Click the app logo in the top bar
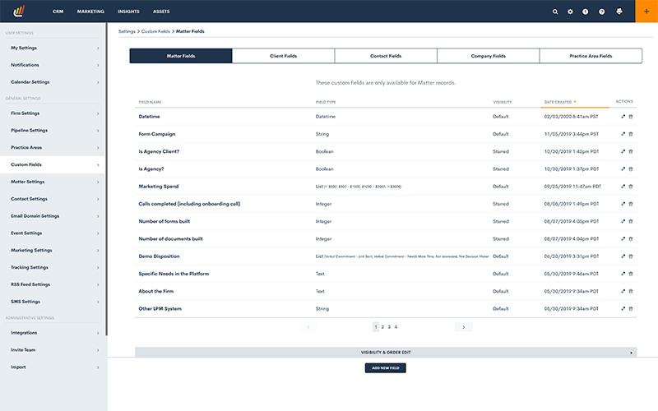The image size is (658, 411). point(19,11)
